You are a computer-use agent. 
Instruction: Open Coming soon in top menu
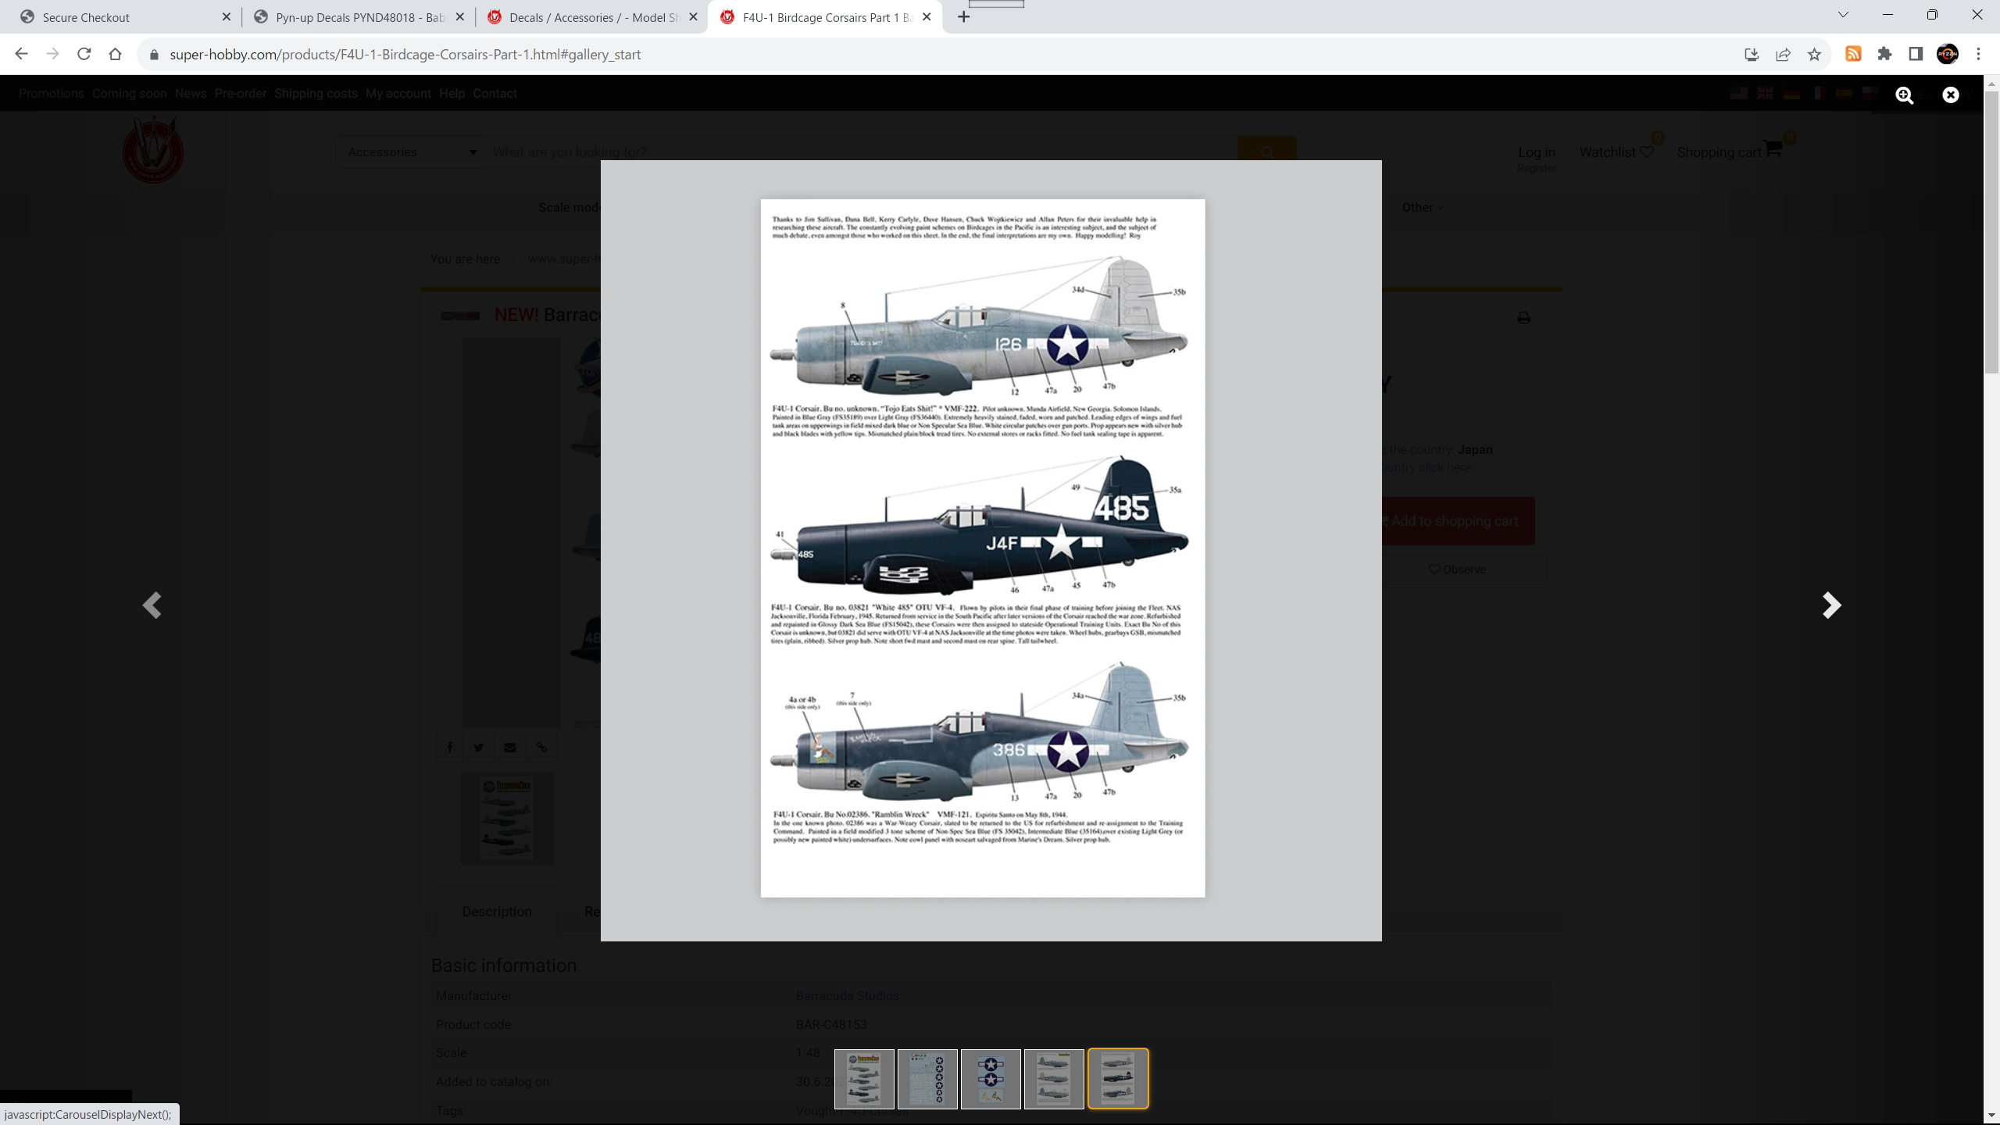[129, 94]
